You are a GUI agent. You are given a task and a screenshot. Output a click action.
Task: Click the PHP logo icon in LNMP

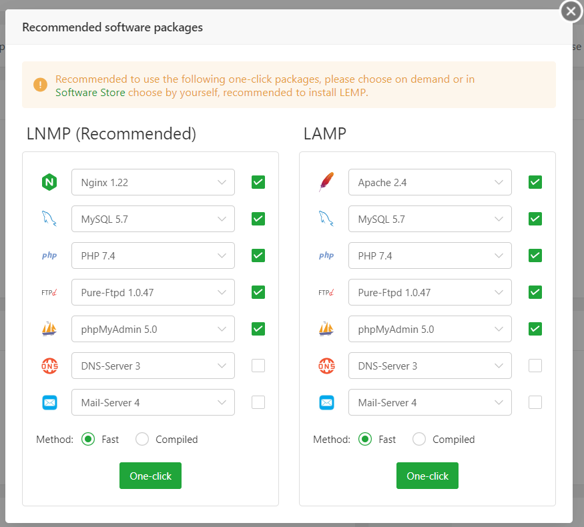[x=49, y=255]
